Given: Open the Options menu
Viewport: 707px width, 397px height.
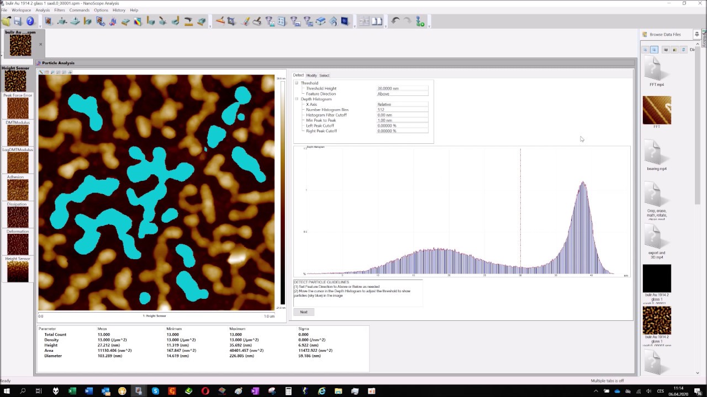Looking at the screenshot, I should [101, 10].
